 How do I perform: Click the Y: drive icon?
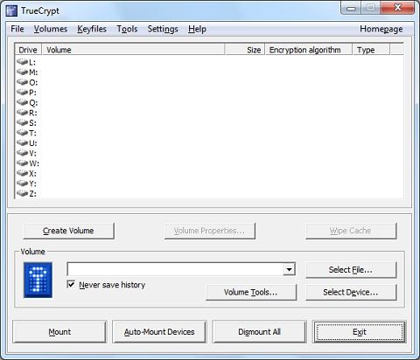(x=22, y=183)
